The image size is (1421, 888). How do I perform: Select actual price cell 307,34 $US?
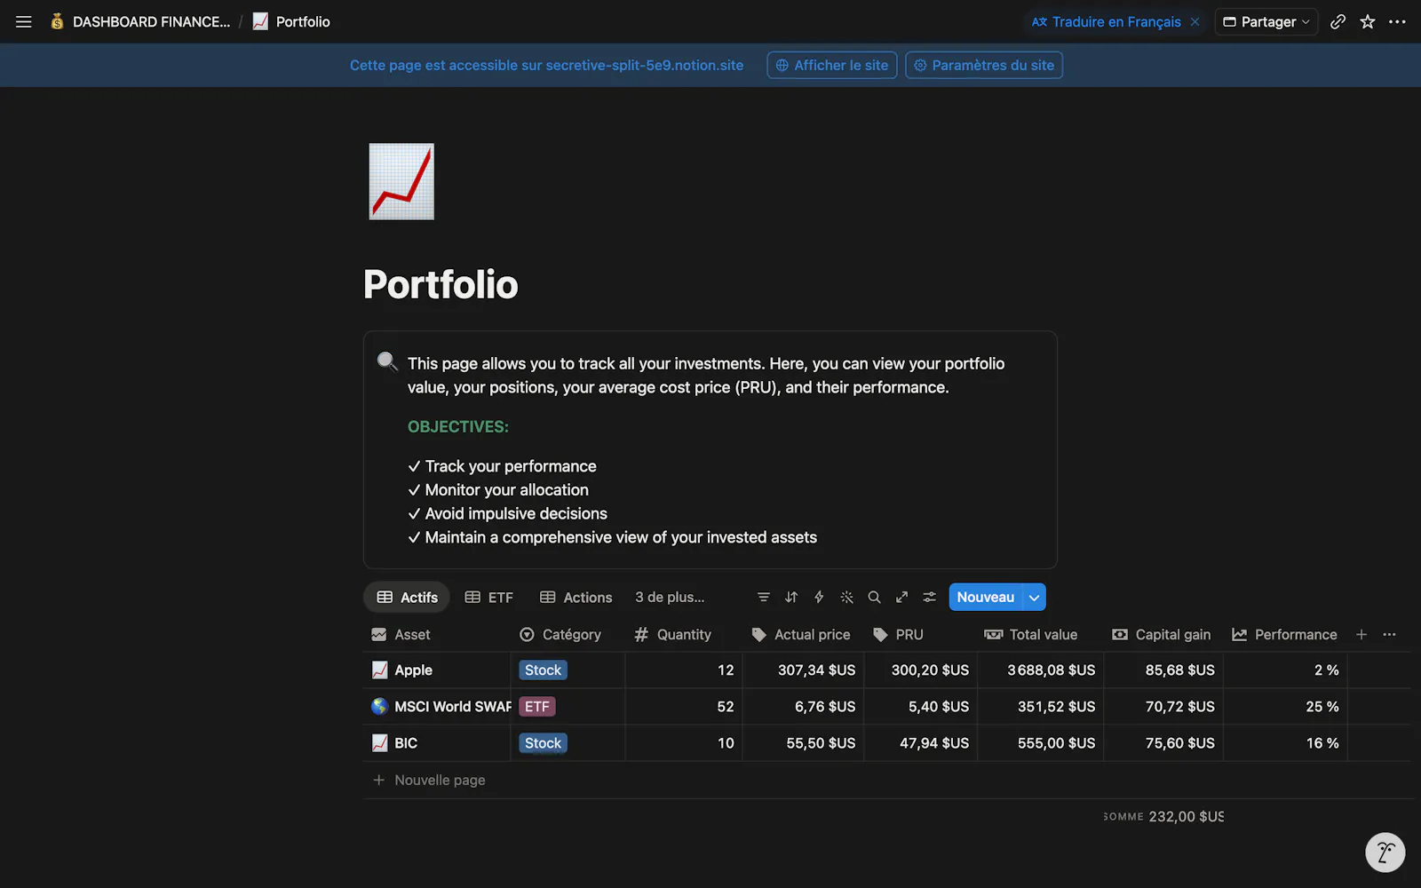coord(802,670)
